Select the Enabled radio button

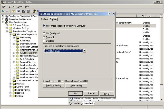(x=44, y=37)
